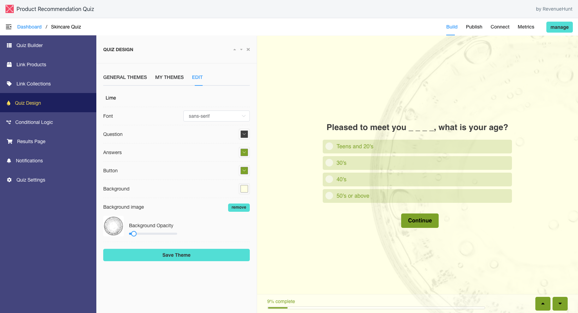The width and height of the screenshot is (578, 313).
Task: Click the quiz question heading text
Action: (x=417, y=127)
